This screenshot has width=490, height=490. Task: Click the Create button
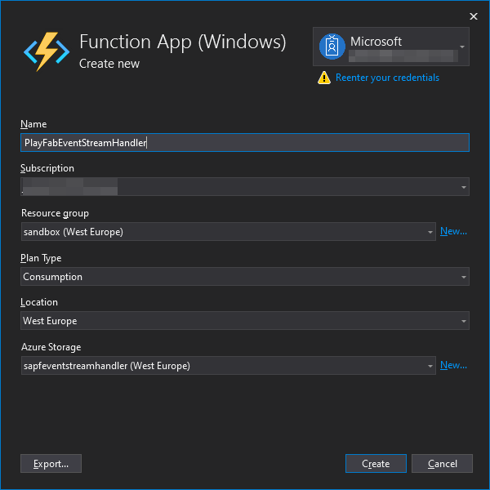tap(376, 463)
